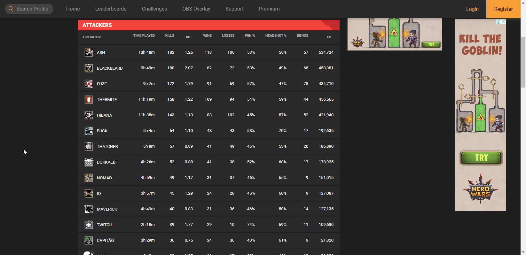Go to the Challenges page

coord(154,9)
